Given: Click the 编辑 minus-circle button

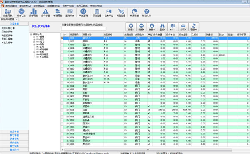Looking at the screenshot, I should (141, 27).
